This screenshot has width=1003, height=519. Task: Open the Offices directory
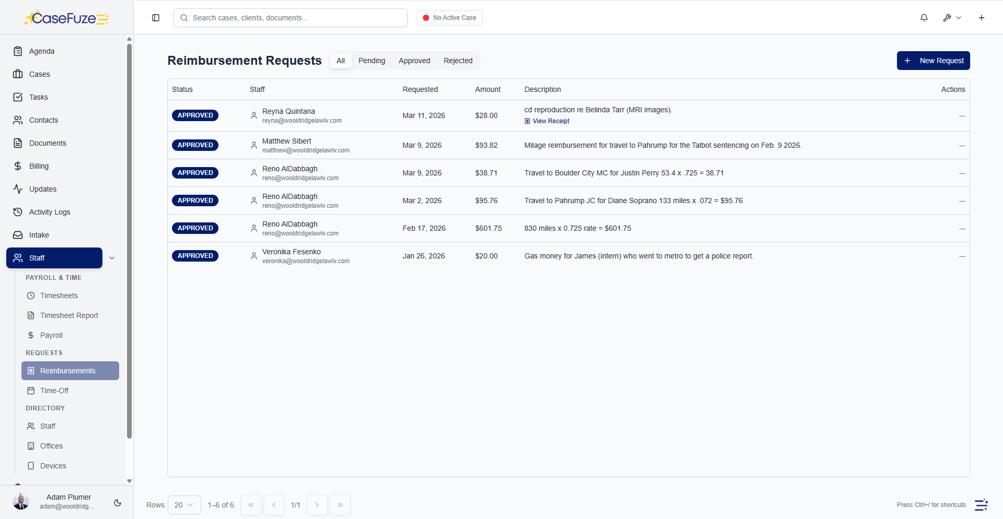pos(52,445)
